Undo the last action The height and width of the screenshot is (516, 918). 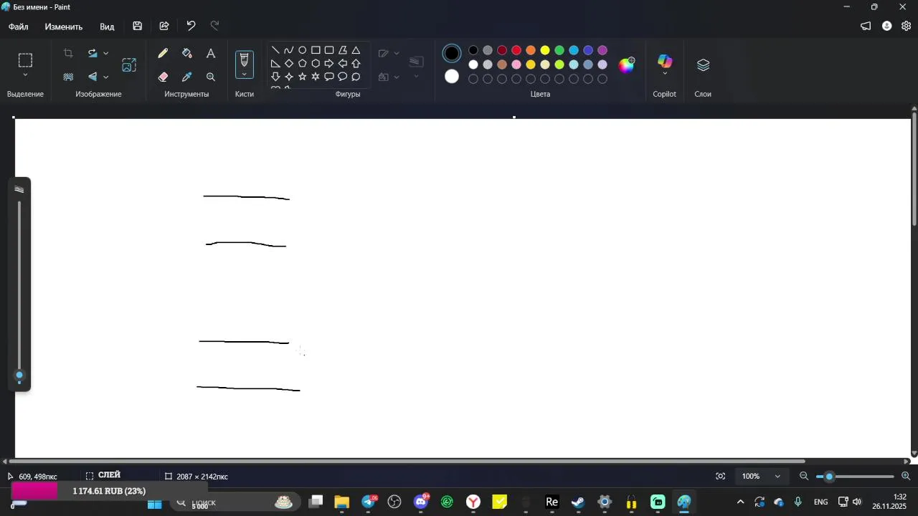click(x=191, y=26)
